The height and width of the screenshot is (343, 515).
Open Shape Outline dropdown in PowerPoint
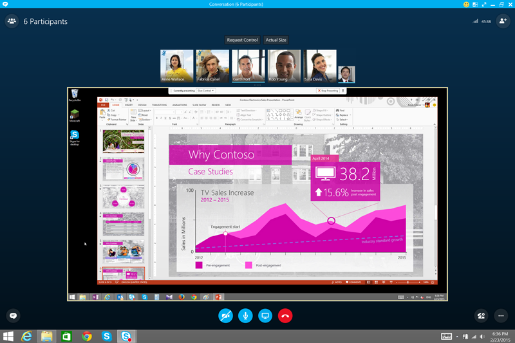point(323,115)
